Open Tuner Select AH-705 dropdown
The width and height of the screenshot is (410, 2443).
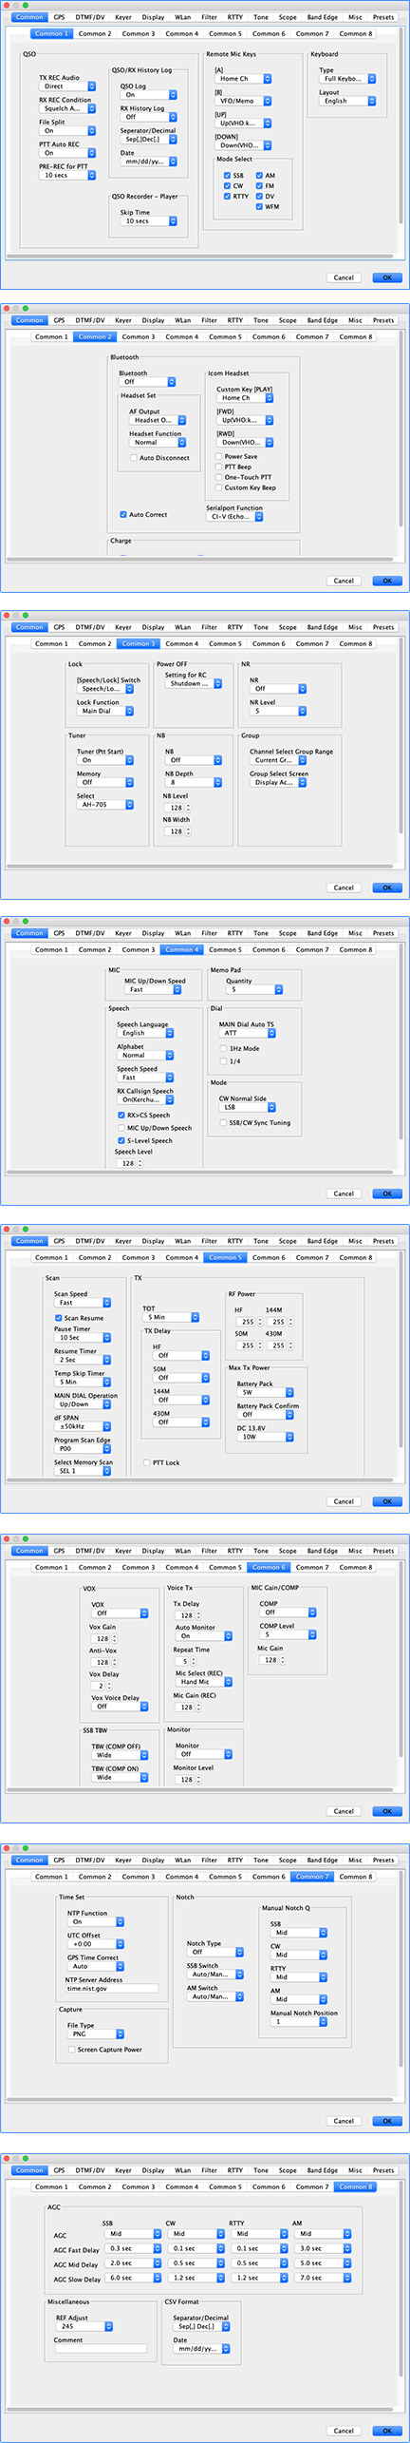105,804
